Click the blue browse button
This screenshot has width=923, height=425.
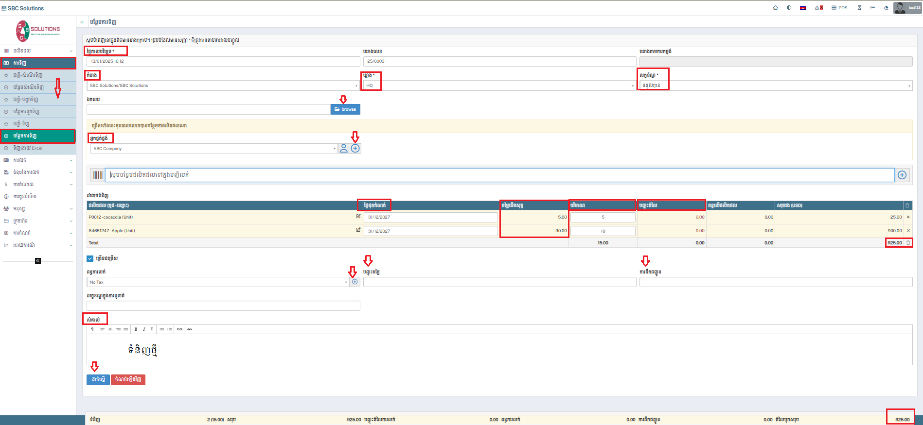(x=345, y=109)
